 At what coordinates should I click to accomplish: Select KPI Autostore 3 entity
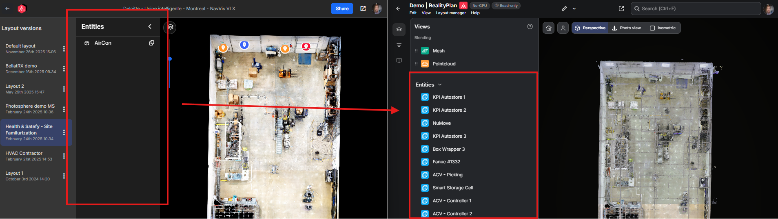[449, 136]
